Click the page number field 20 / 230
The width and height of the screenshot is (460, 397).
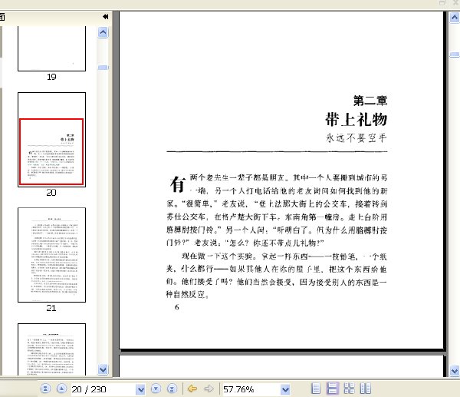[103, 389]
